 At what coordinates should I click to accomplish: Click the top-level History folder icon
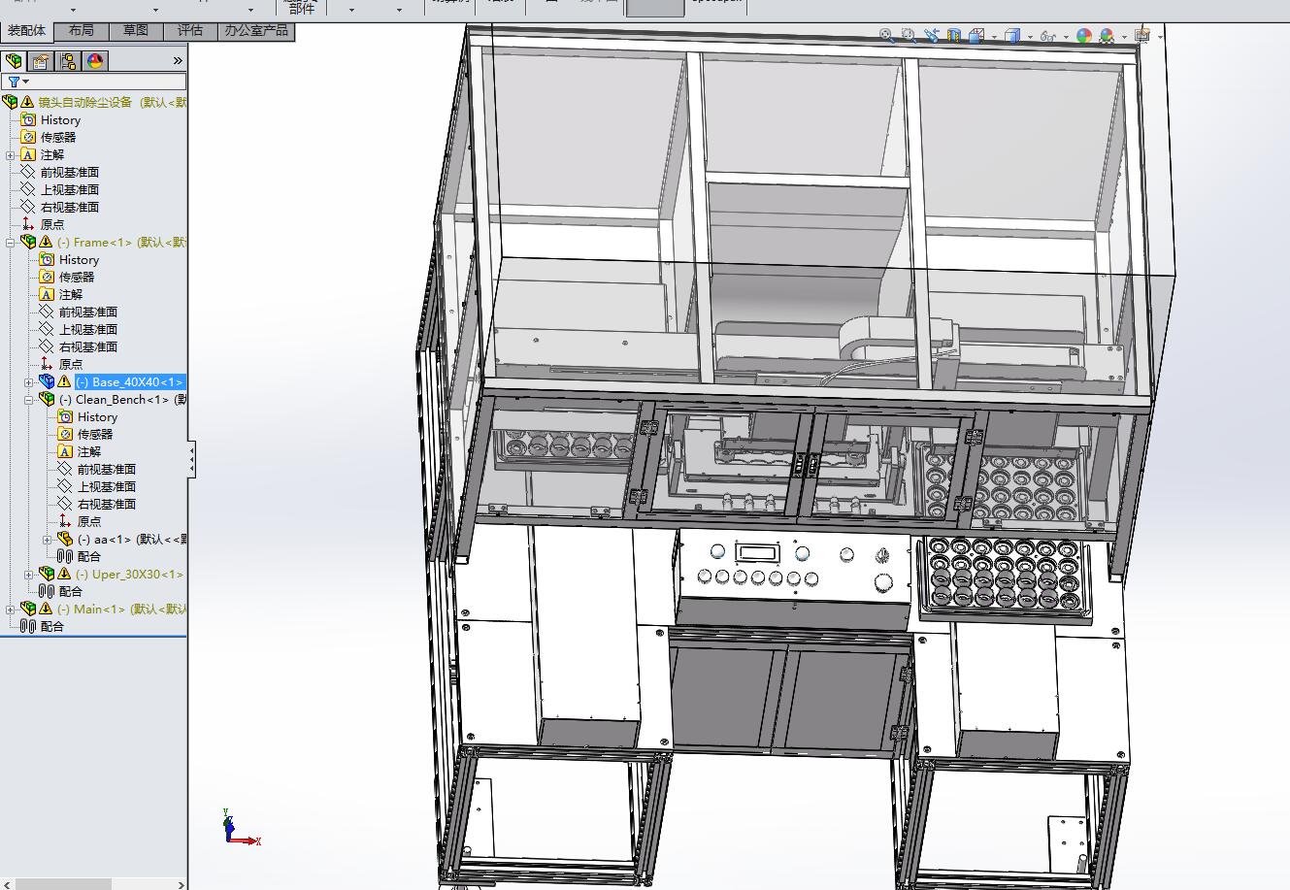click(28, 120)
